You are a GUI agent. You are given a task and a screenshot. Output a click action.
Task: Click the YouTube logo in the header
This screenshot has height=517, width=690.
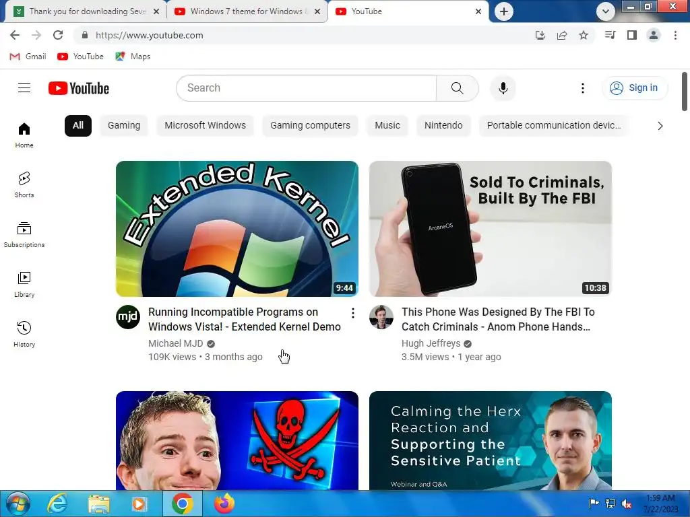click(79, 88)
